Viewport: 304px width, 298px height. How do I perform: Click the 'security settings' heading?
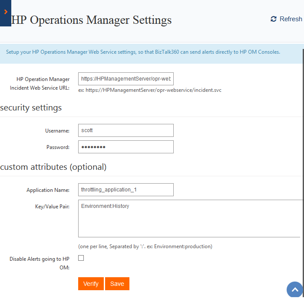coord(31,108)
